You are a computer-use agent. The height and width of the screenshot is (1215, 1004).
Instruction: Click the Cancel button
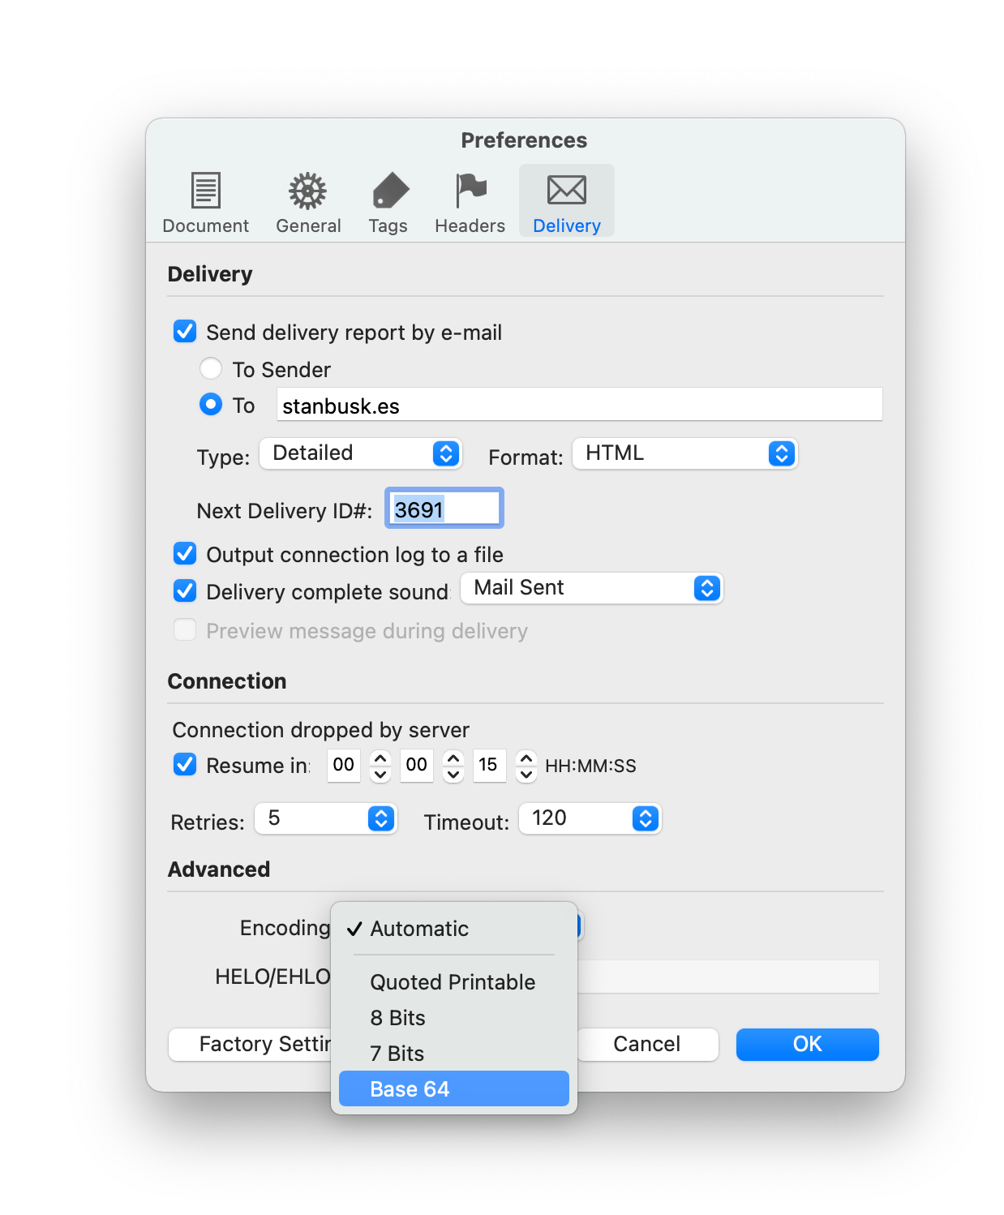(x=646, y=1044)
